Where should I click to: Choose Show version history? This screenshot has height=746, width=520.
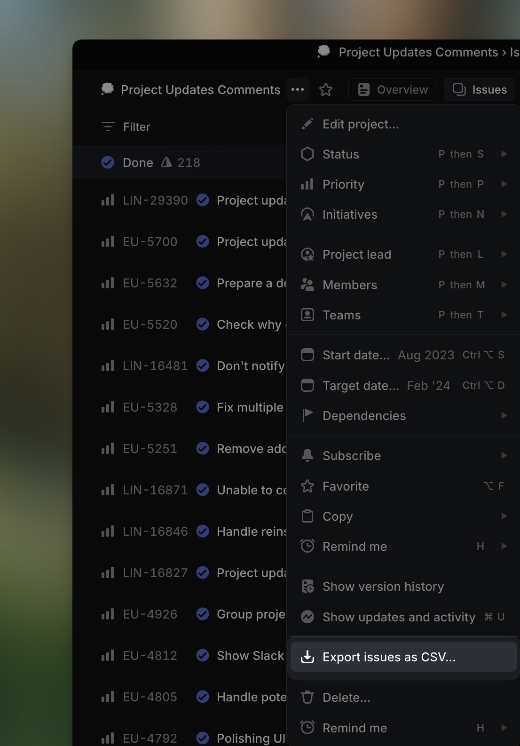click(383, 587)
